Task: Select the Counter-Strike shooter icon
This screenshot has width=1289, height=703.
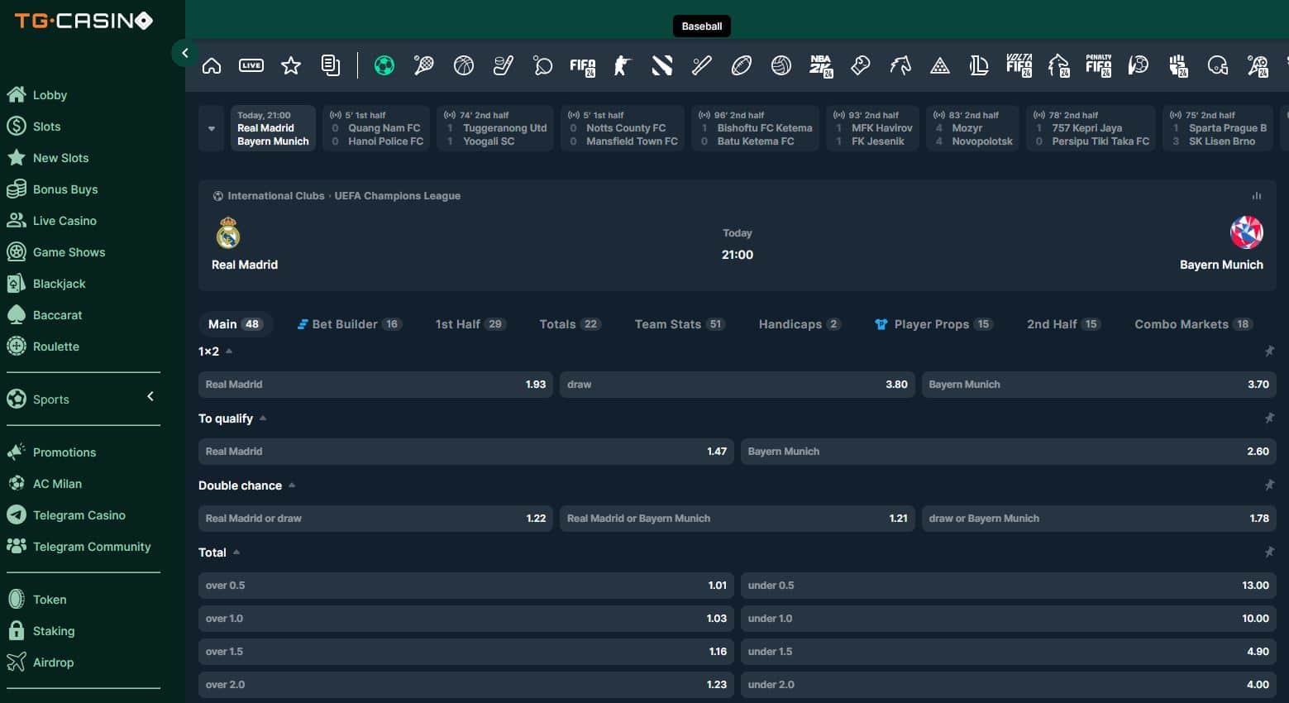Action: pyautogui.click(x=623, y=65)
